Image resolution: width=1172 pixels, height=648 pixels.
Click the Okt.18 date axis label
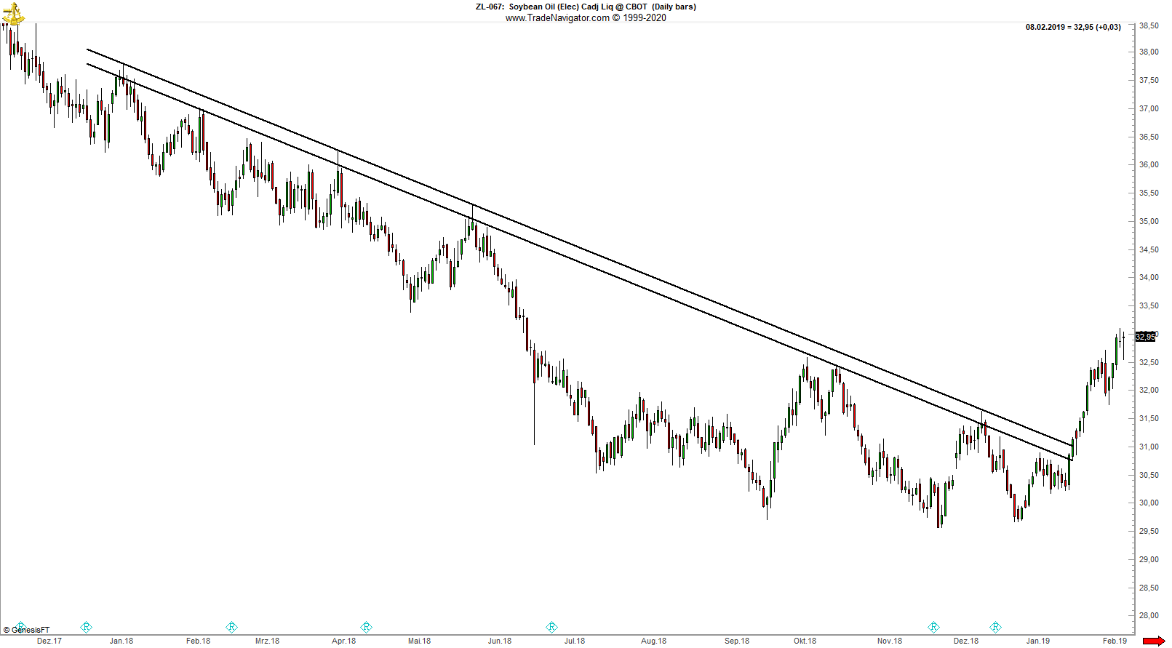point(805,641)
